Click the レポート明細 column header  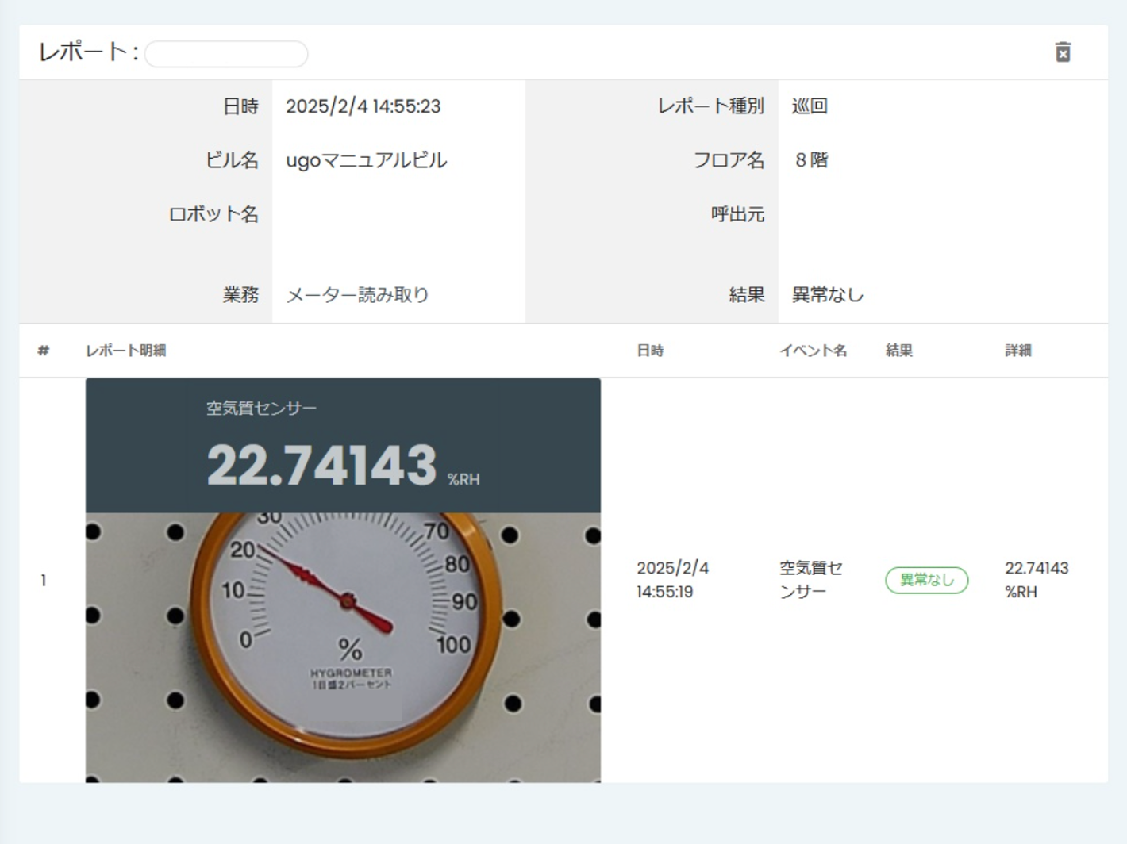pos(125,351)
